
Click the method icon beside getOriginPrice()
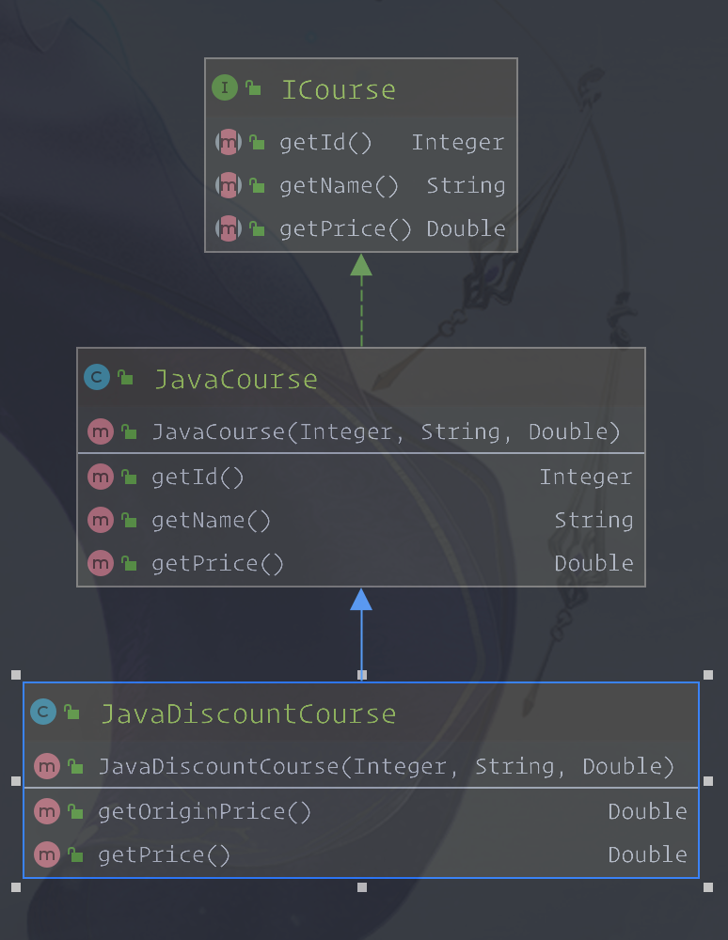46,811
